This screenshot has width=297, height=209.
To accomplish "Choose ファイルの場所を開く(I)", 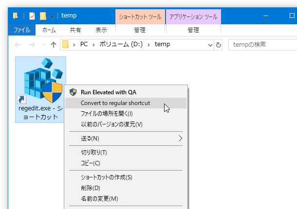I will tap(126, 114).
